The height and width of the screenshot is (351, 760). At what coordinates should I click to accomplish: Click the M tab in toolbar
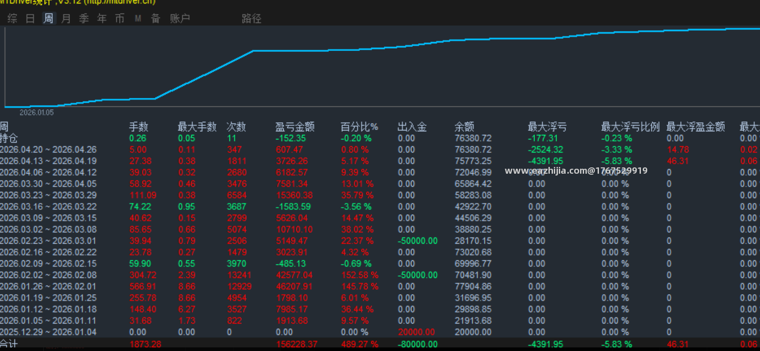pos(138,18)
